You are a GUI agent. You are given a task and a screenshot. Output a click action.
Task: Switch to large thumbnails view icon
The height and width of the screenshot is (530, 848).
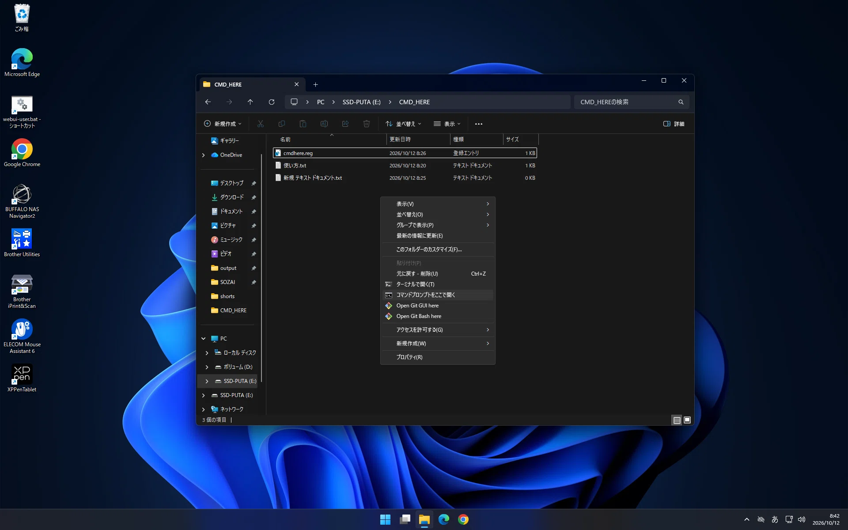[x=687, y=420]
